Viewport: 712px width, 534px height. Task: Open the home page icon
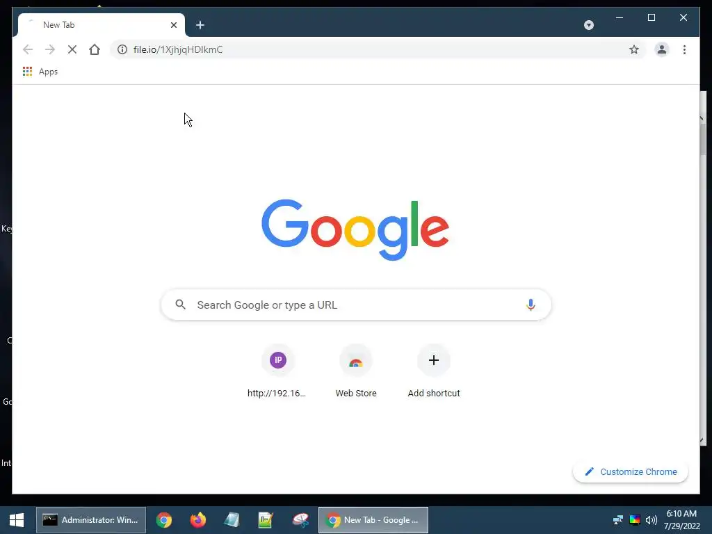point(95,49)
